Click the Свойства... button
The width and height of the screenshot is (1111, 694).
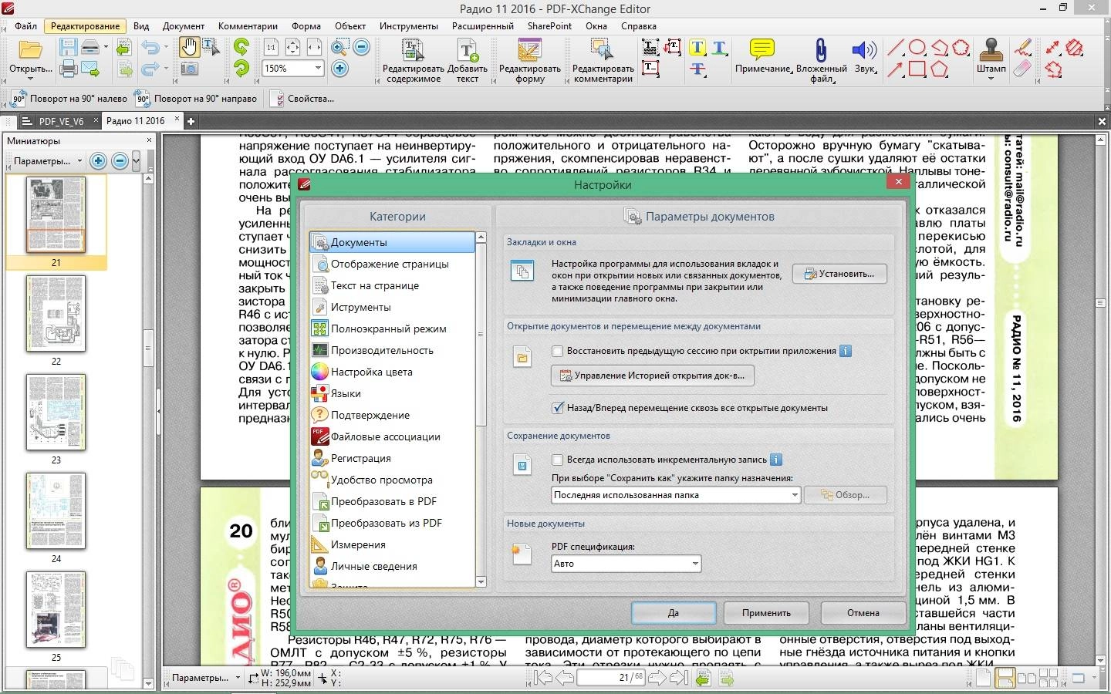[302, 99]
